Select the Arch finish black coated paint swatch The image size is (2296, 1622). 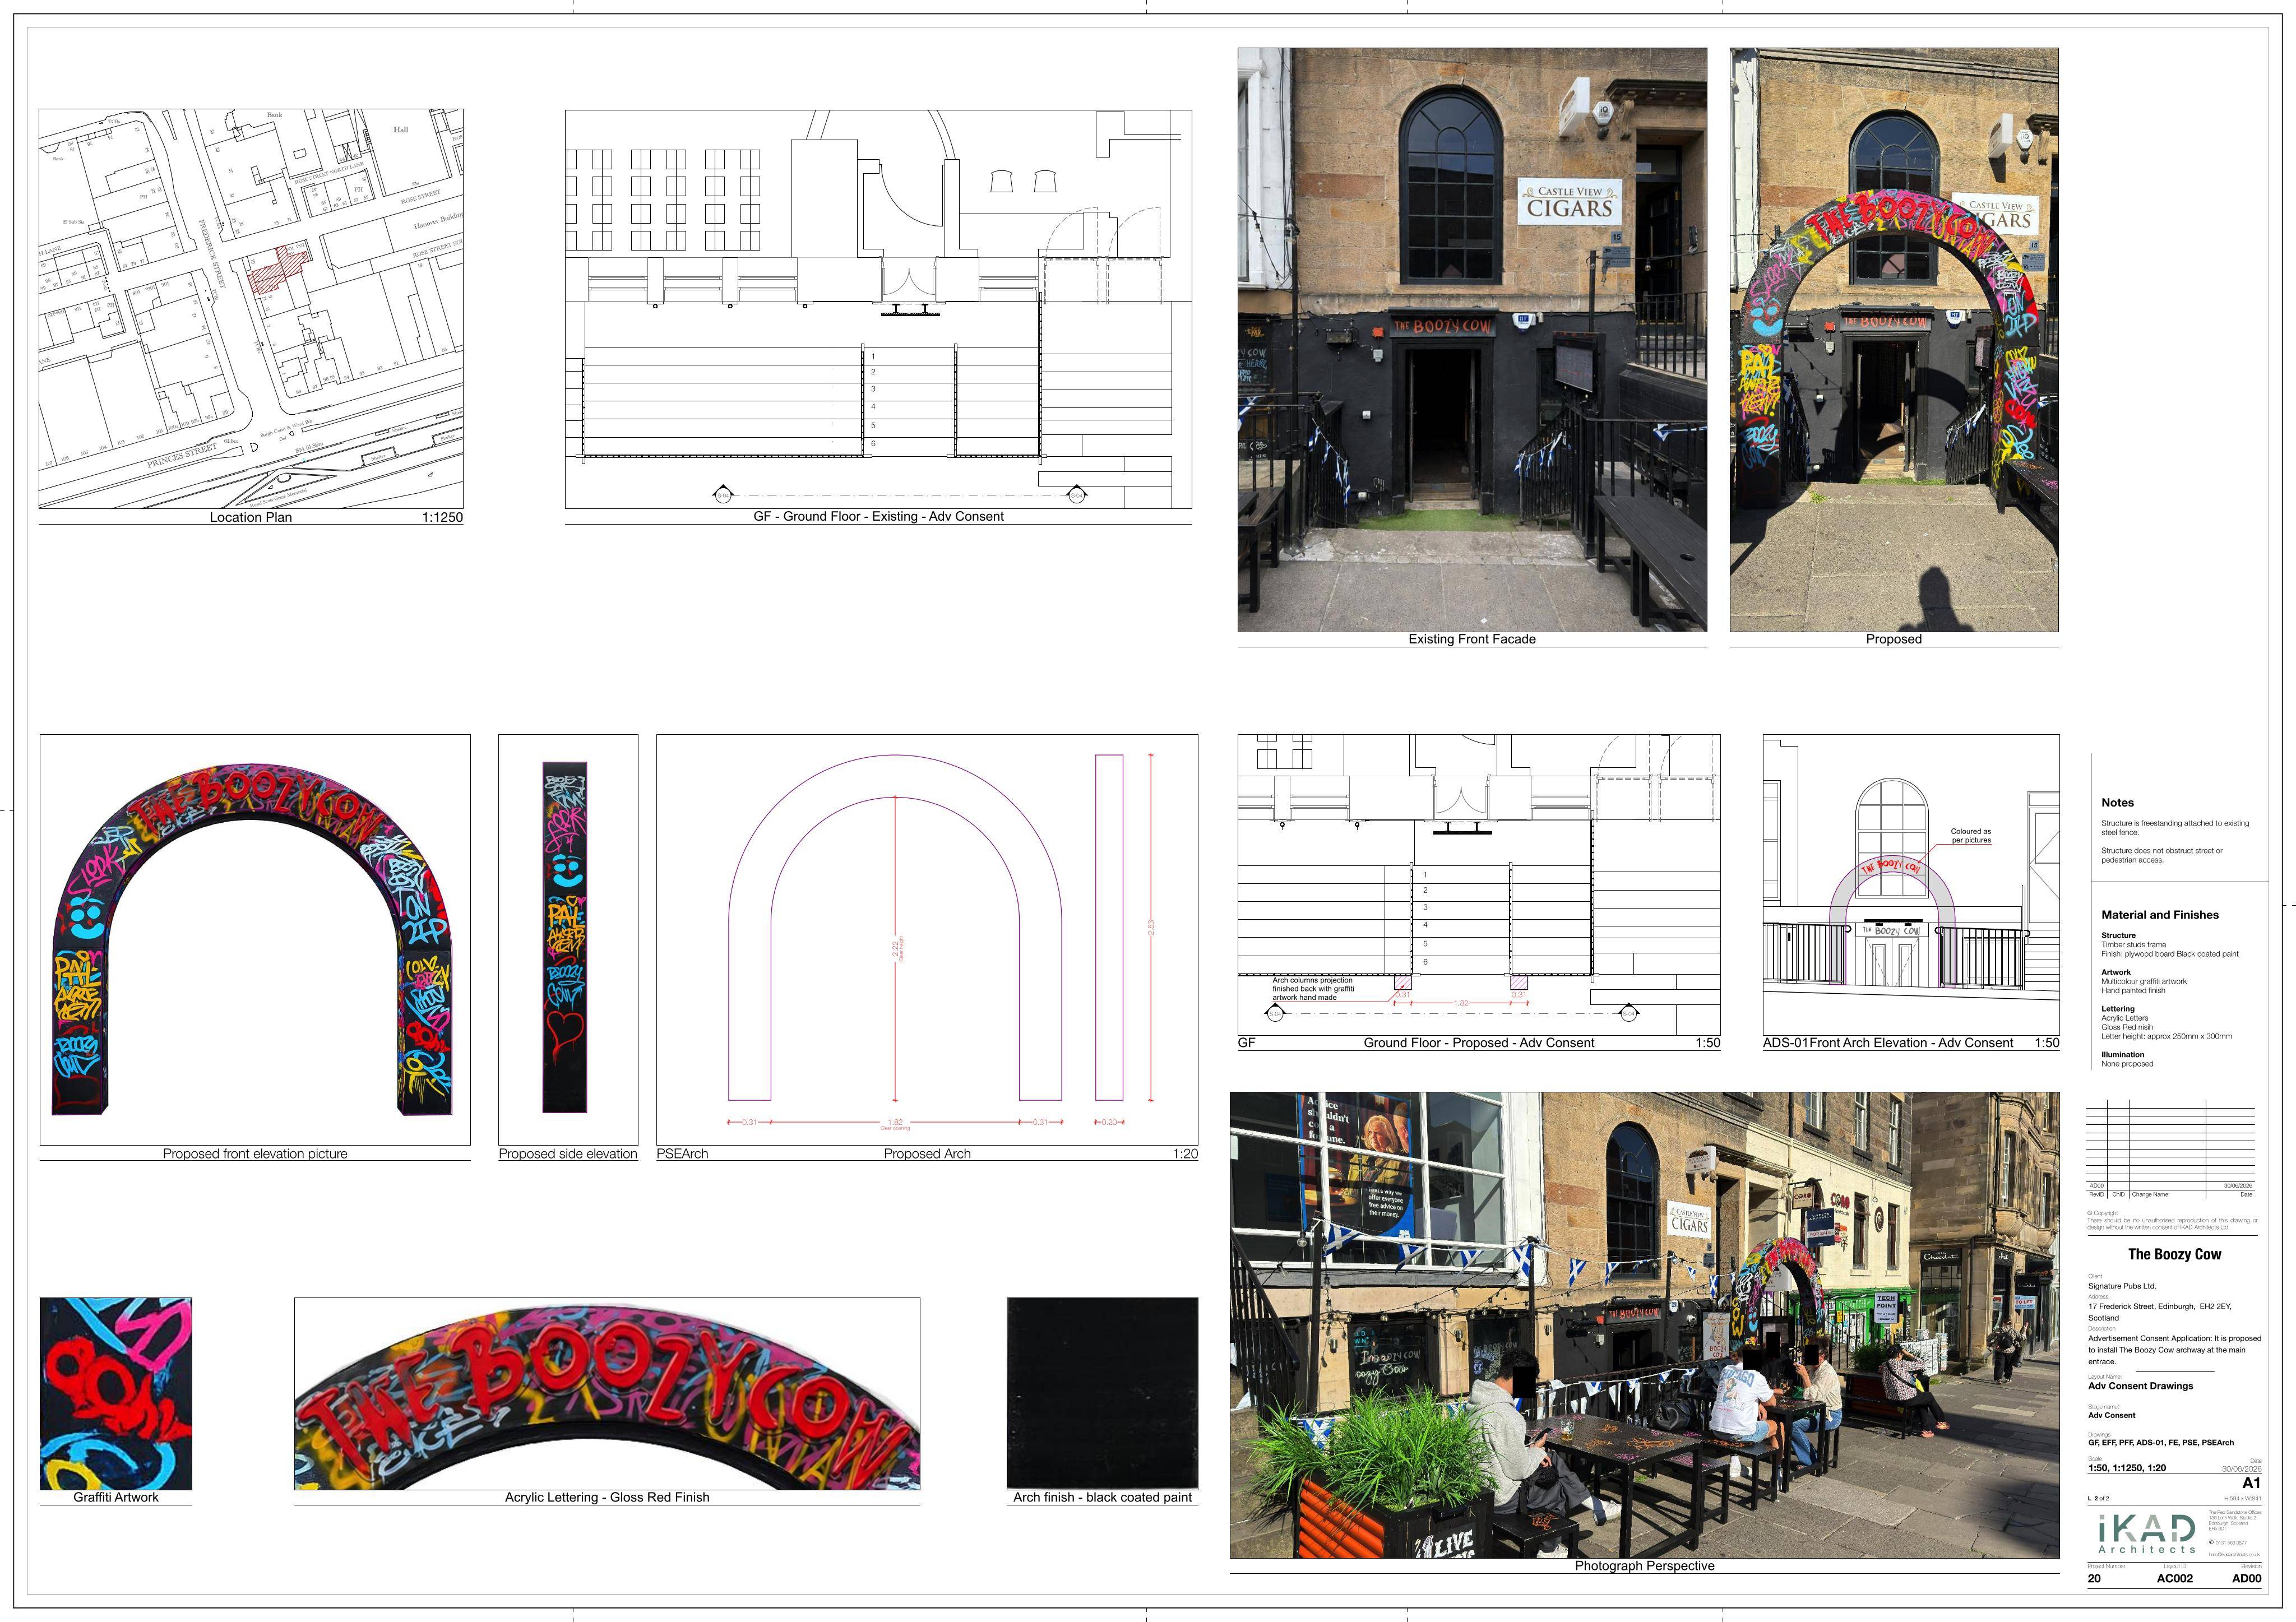click(x=1102, y=1393)
